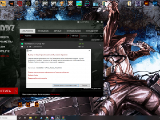This screenshot has width=160, height=120.
Task: Click the green status indicator of the server
Action: click(x=22, y=44)
